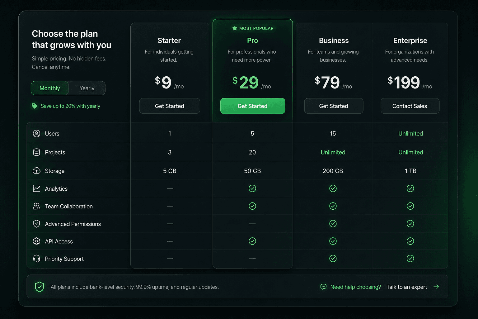Switch to Yearly billing
Image resolution: width=478 pixels, height=319 pixels.
click(87, 88)
